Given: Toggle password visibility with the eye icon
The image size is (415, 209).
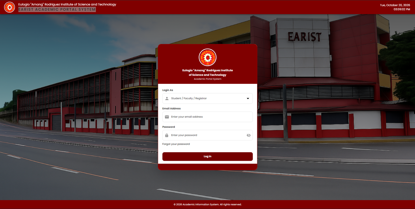Looking at the screenshot, I should (x=248, y=135).
